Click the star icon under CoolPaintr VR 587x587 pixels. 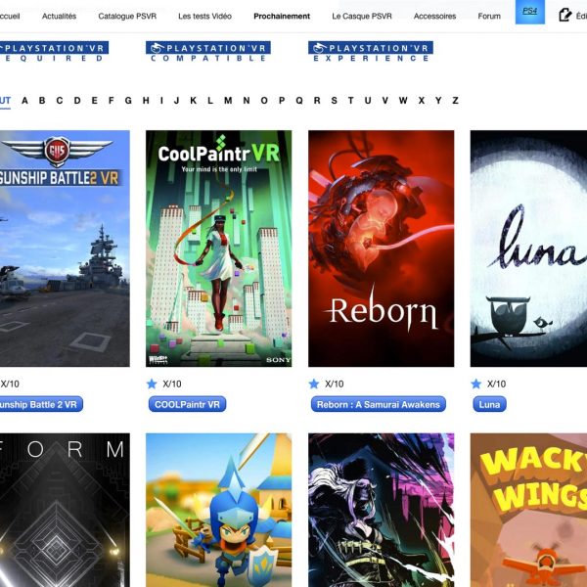pyautogui.click(x=152, y=384)
